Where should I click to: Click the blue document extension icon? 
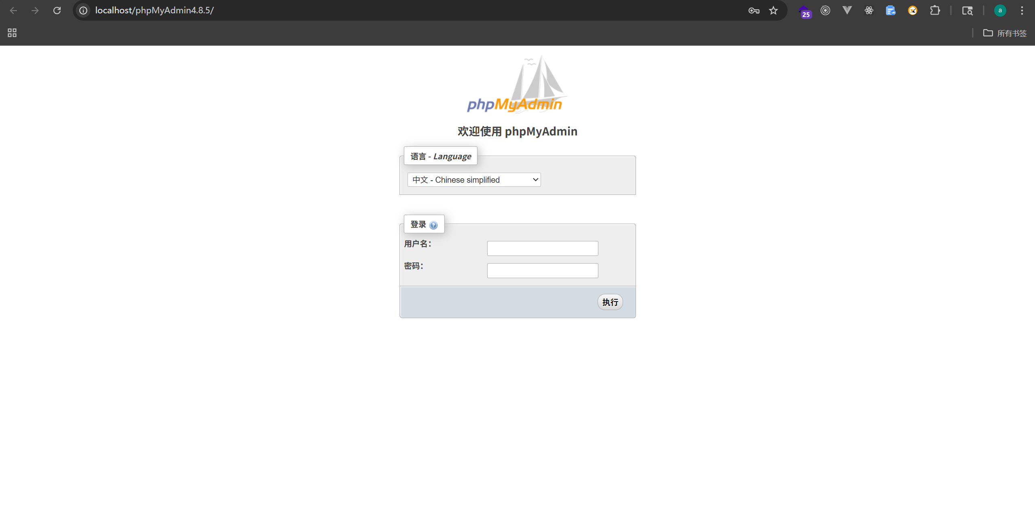(x=891, y=11)
